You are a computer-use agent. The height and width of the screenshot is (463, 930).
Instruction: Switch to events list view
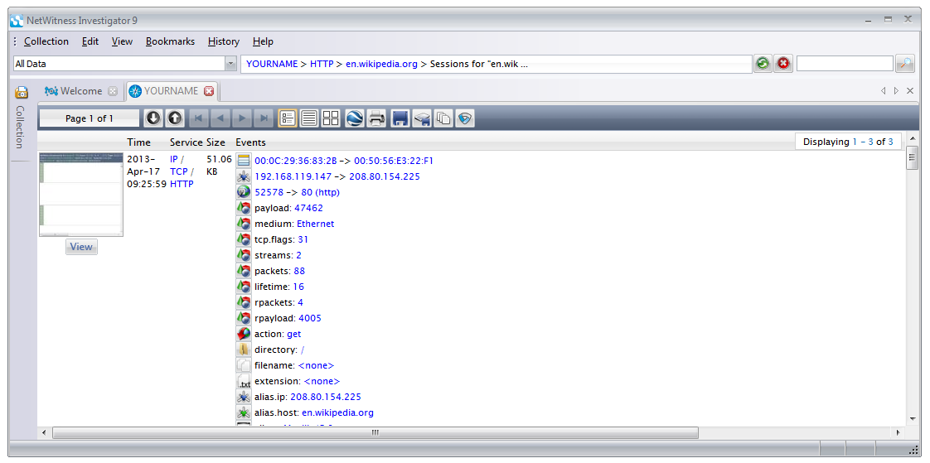[309, 118]
